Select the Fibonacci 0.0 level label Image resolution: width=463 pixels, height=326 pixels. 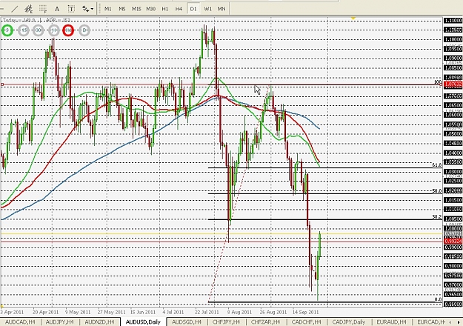pos(439,299)
